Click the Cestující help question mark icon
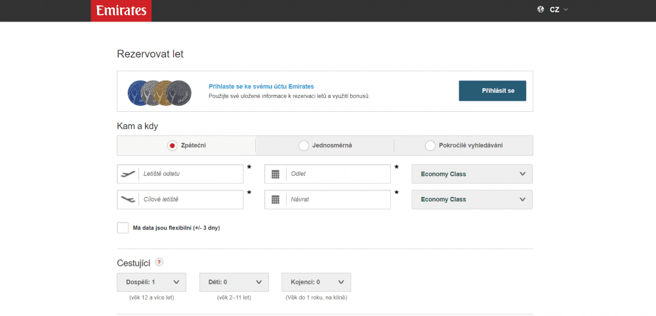This screenshot has height=316, width=656. (159, 262)
